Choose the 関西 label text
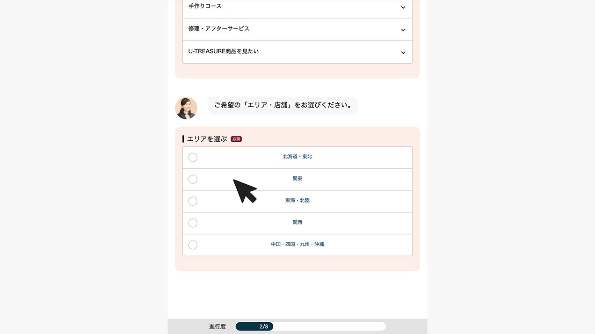 297,223
